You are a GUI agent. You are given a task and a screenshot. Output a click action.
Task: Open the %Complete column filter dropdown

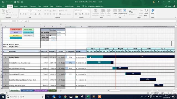[74, 51]
